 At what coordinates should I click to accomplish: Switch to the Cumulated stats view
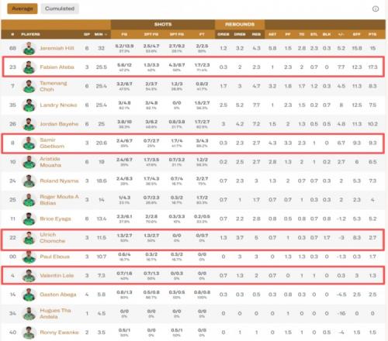coord(60,9)
